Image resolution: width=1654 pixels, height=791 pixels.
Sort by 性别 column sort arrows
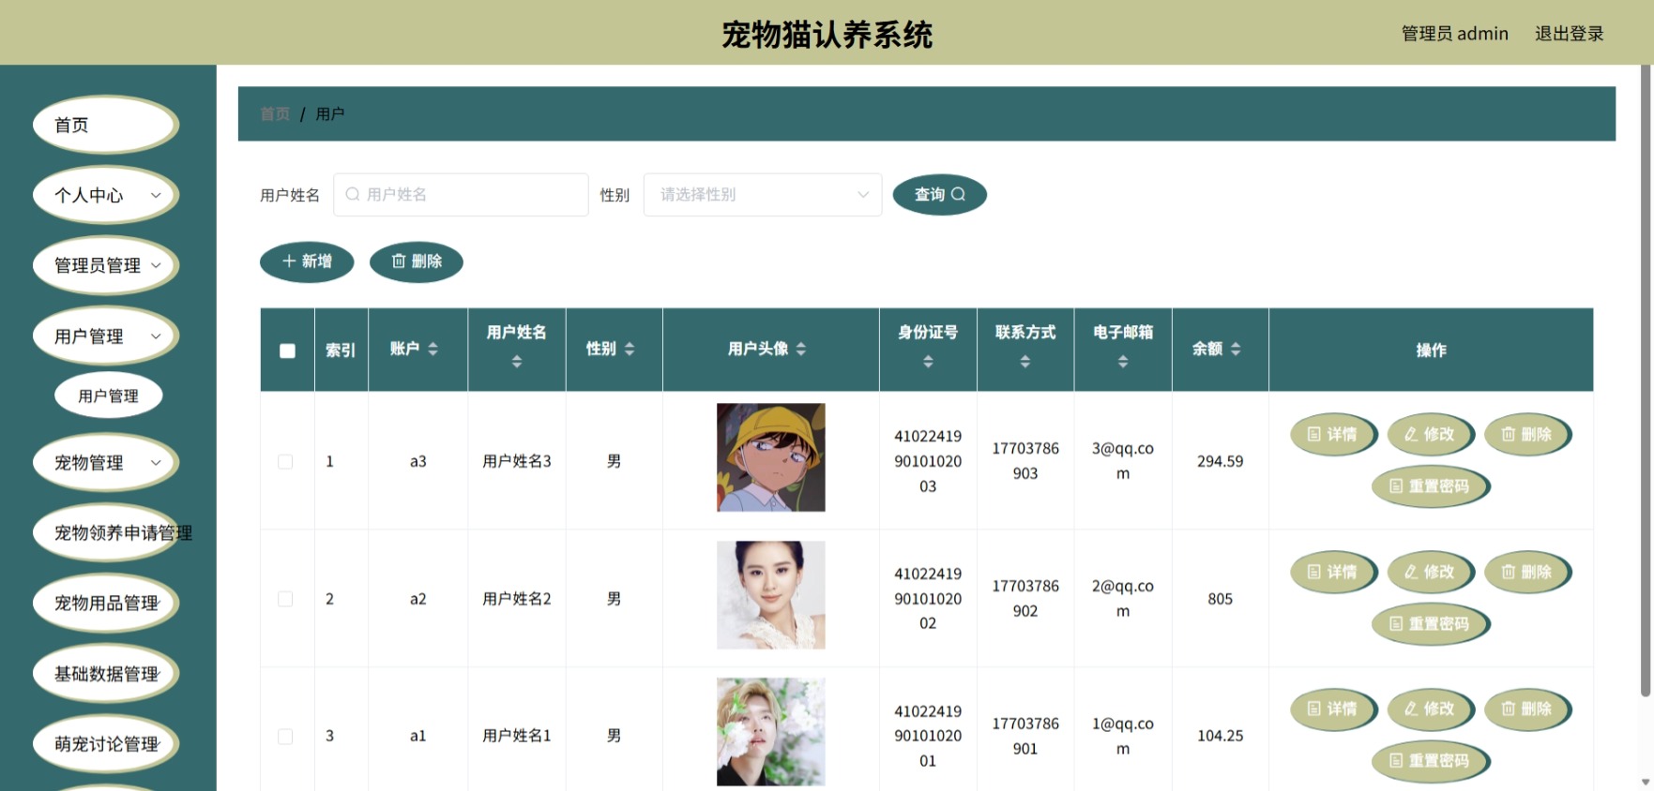(x=629, y=349)
